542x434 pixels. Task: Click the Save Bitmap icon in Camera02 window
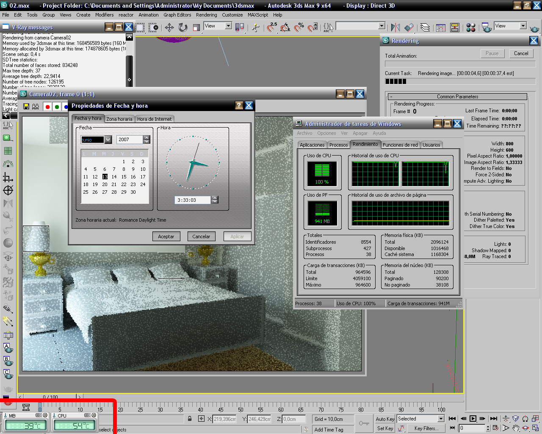[26, 106]
